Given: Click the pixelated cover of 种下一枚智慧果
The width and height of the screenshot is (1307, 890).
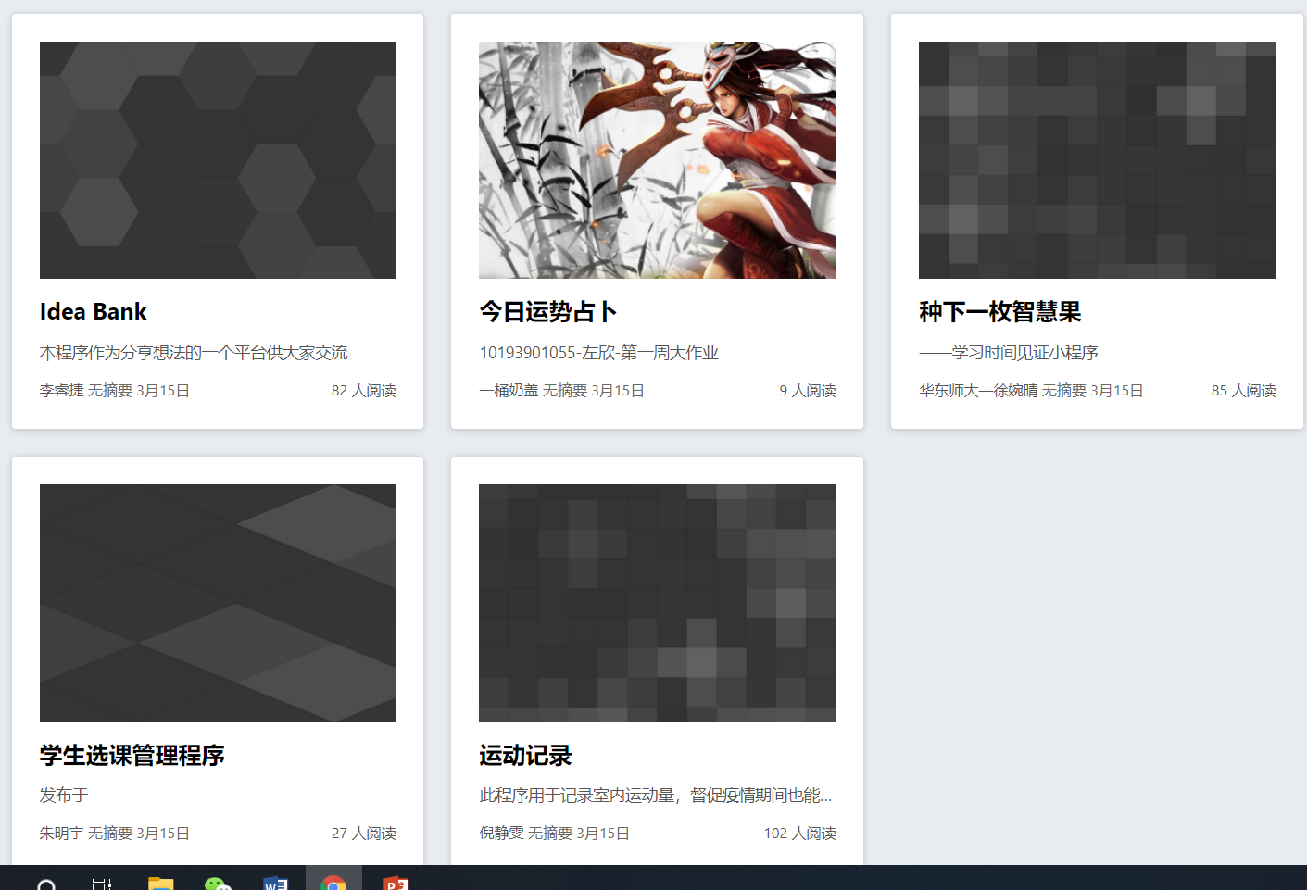Looking at the screenshot, I should (x=1097, y=160).
